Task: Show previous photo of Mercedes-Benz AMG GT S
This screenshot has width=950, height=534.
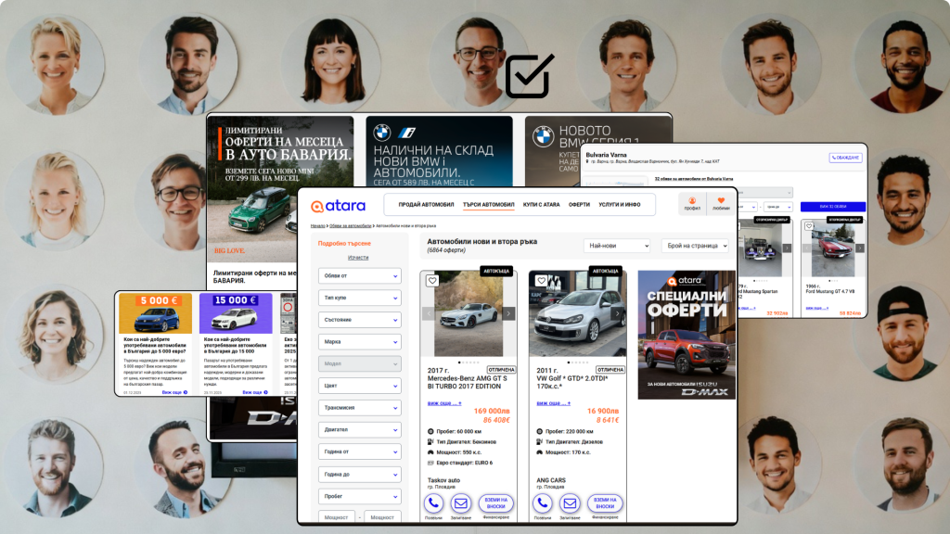Action: tap(429, 313)
